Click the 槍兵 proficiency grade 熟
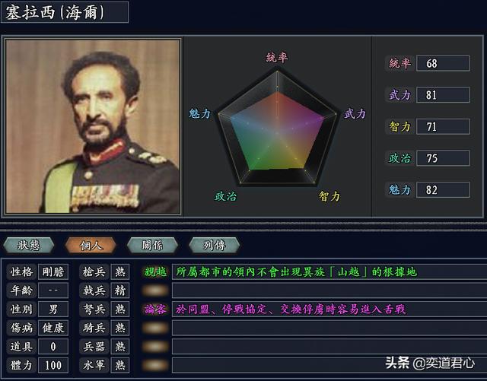 [x=120, y=272]
